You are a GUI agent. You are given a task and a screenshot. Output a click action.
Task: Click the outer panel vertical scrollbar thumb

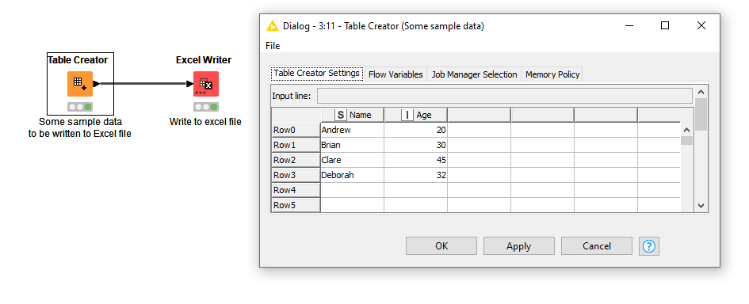(701, 115)
